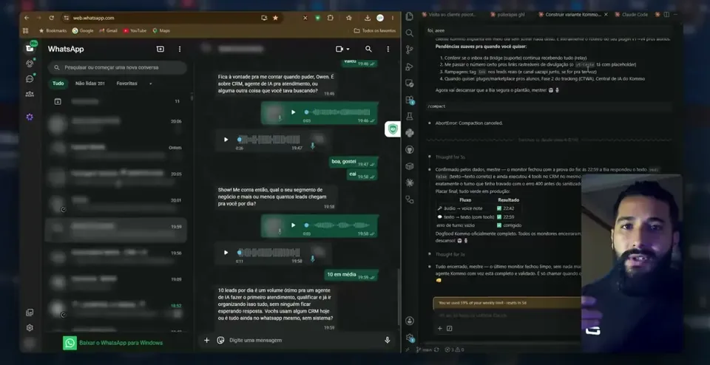Image resolution: width=710 pixels, height=365 pixels.
Task: Open attachment plus button in message box
Action: tap(206, 340)
